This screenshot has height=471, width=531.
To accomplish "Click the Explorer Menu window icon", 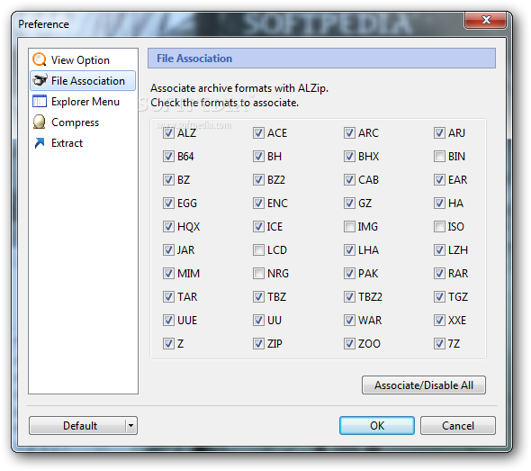I will pos(40,102).
